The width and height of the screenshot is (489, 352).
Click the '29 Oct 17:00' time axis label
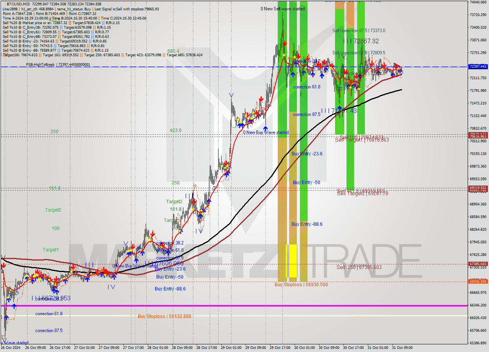pyautogui.click(x=280, y=348)
